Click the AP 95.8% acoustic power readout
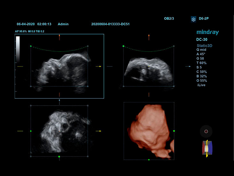 point(21,31)
